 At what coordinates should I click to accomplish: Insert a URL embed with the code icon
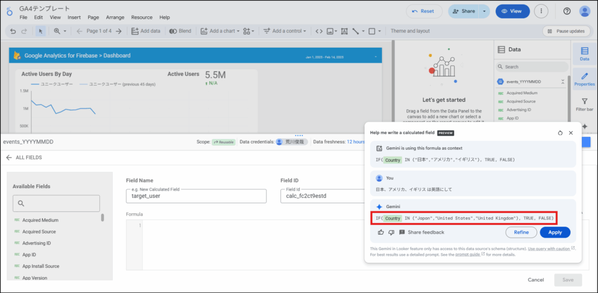319,31
